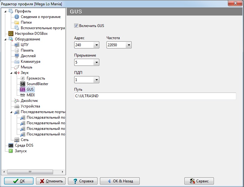244x187 pixels.
Task: Click the Путь input field
Action: pyautogui.click(x=155, y=96)
